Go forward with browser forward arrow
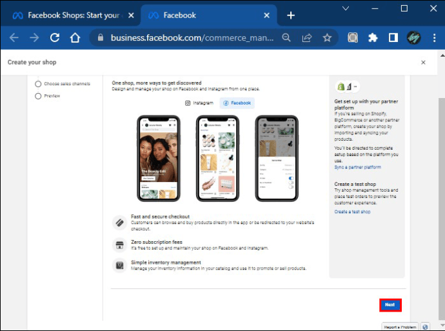The width and height of the screenshot is (445, 331). (34, 37)
